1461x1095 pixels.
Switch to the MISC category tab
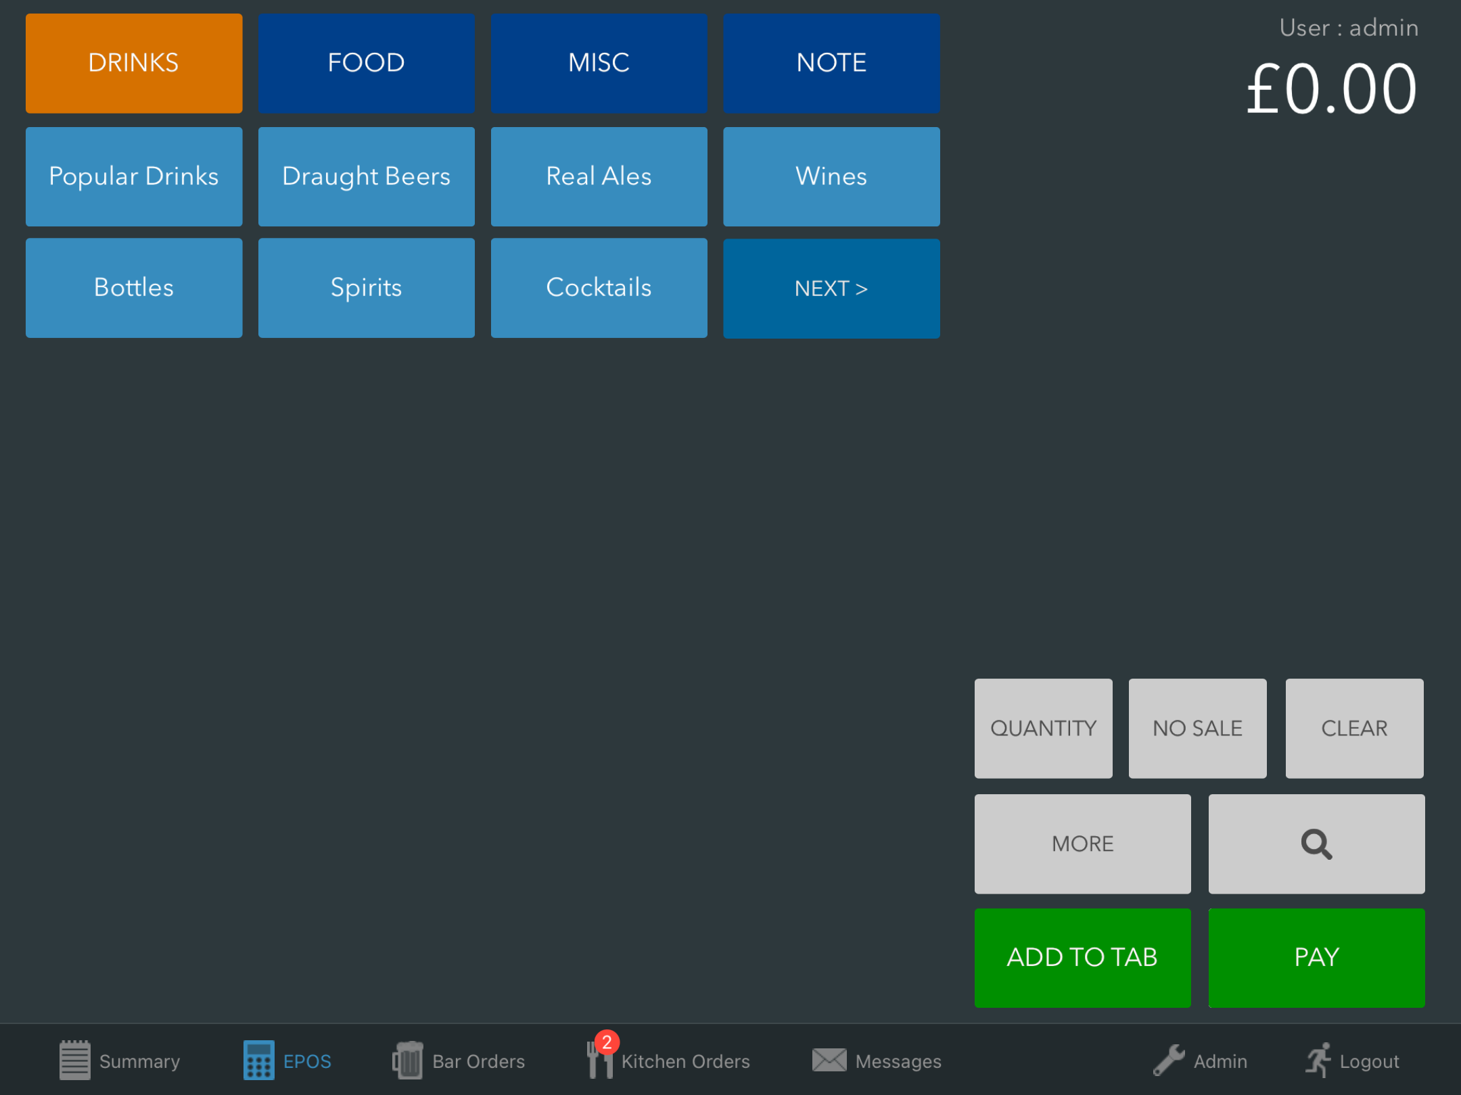599,63
